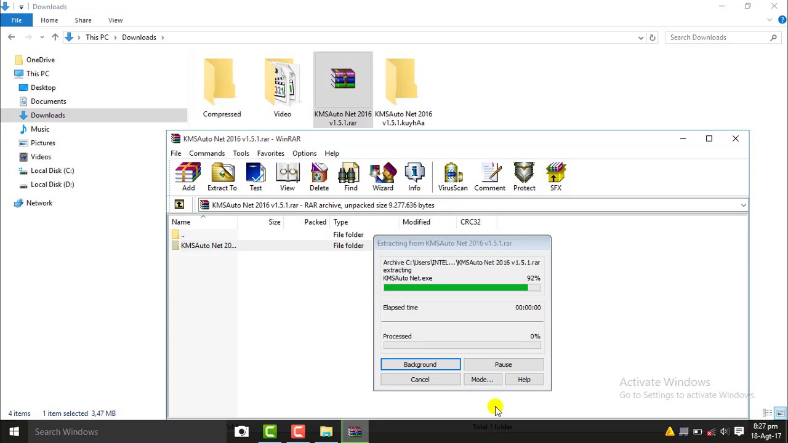
Task: Click the 92% file extraction progress bar
Action: coord(462,287)
